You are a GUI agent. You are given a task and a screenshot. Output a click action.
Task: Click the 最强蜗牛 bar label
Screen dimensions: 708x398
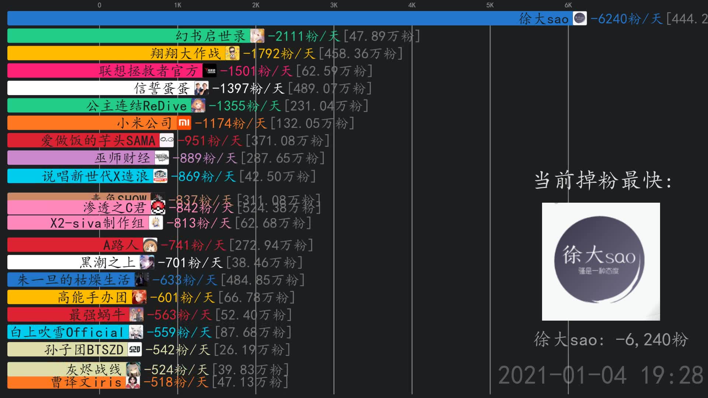click(97, 315)
